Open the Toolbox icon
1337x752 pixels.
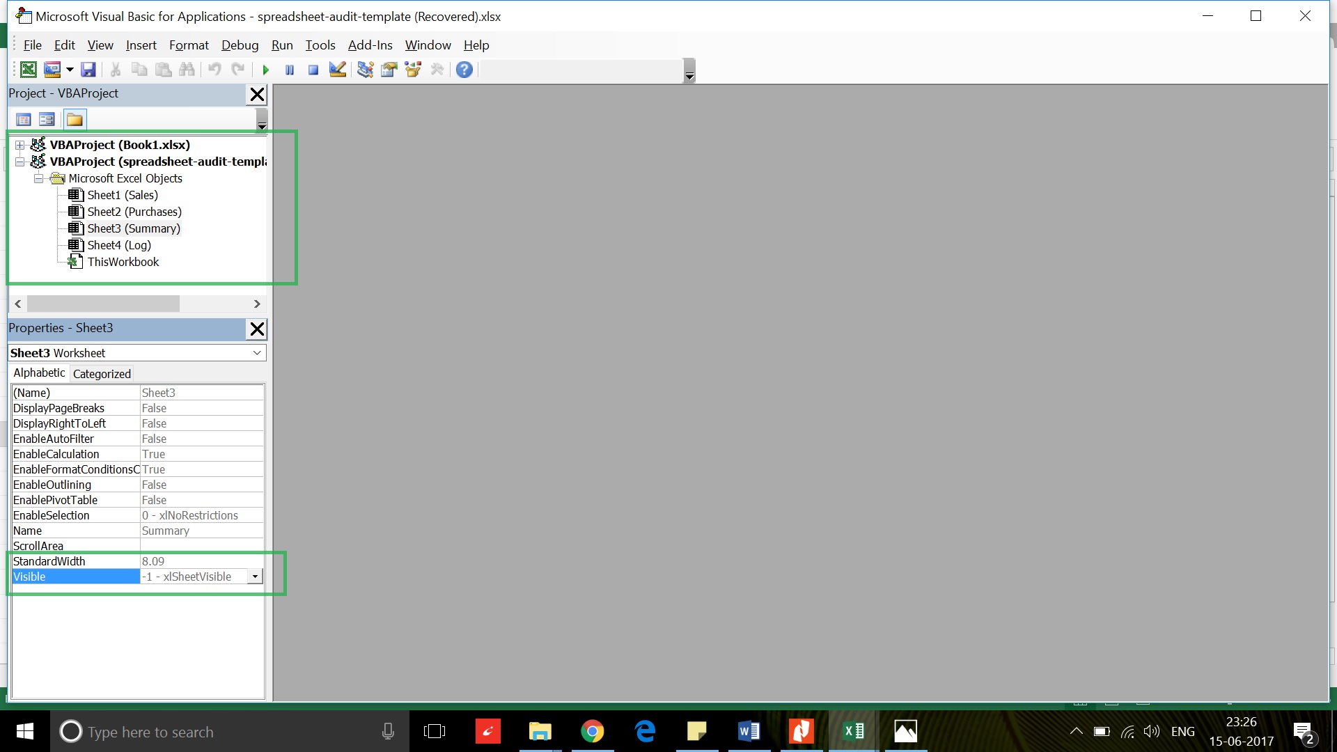click(x=437, y=70)
